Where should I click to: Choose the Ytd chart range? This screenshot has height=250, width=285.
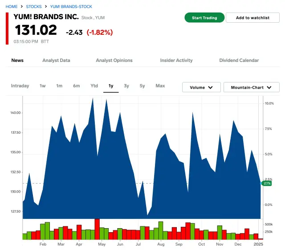[94, 86]
